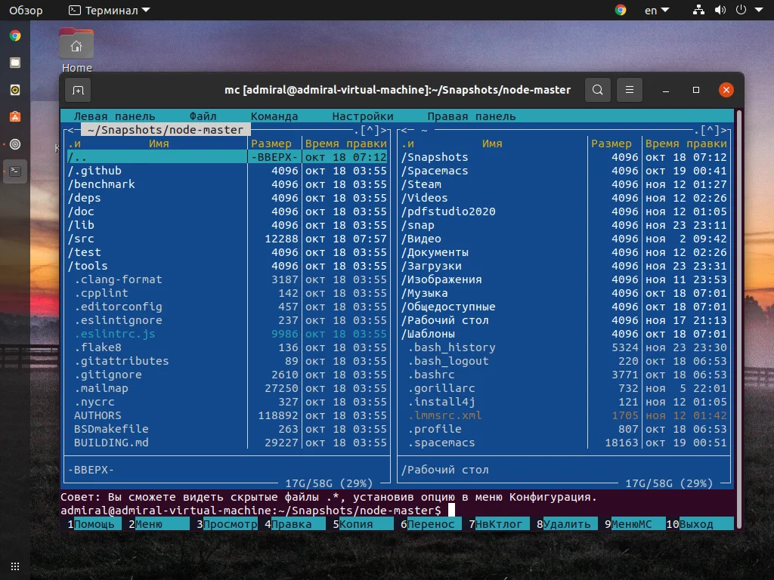Sort the left panel by Размер
Viewport: 774px width, 580px height.
272,143
